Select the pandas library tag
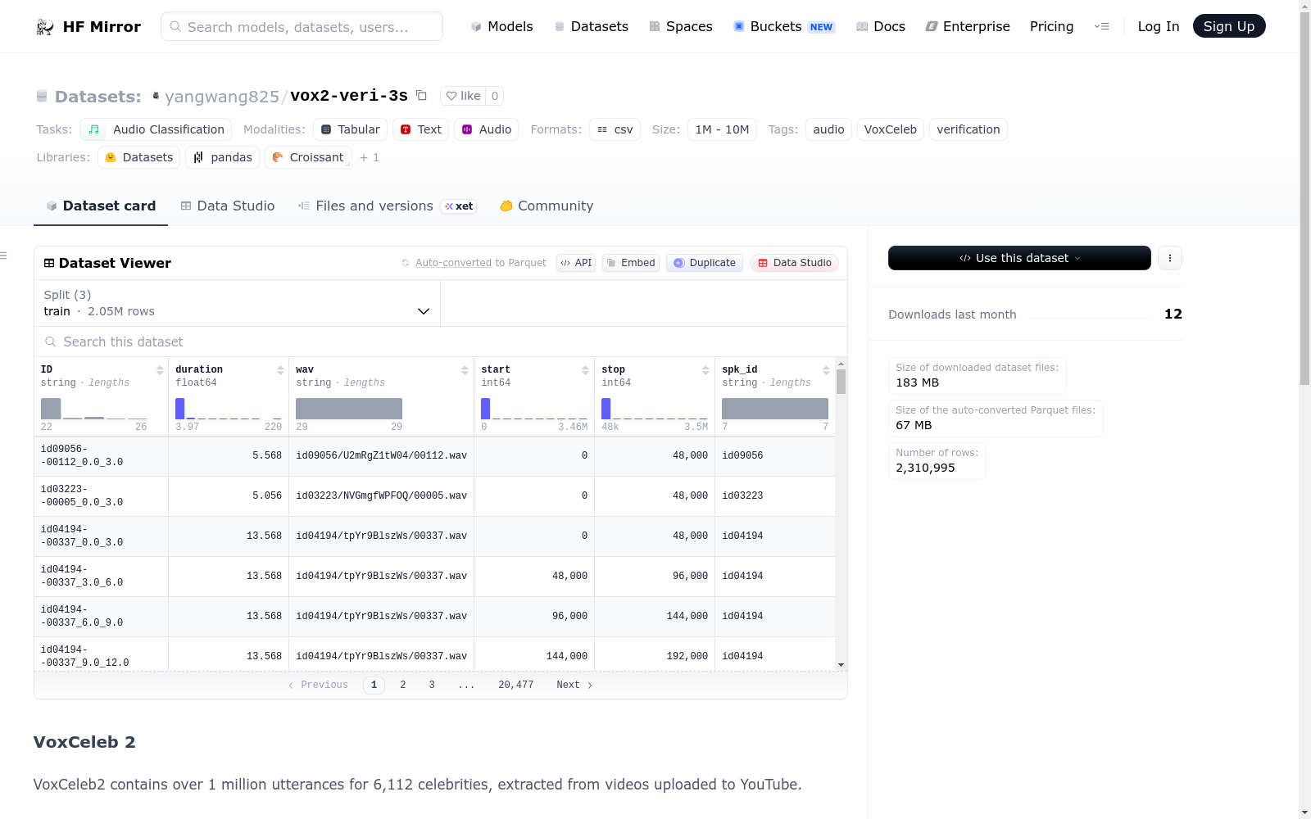Image resolution: width=1311 pixels, height=819 pixels. (222, 157)
